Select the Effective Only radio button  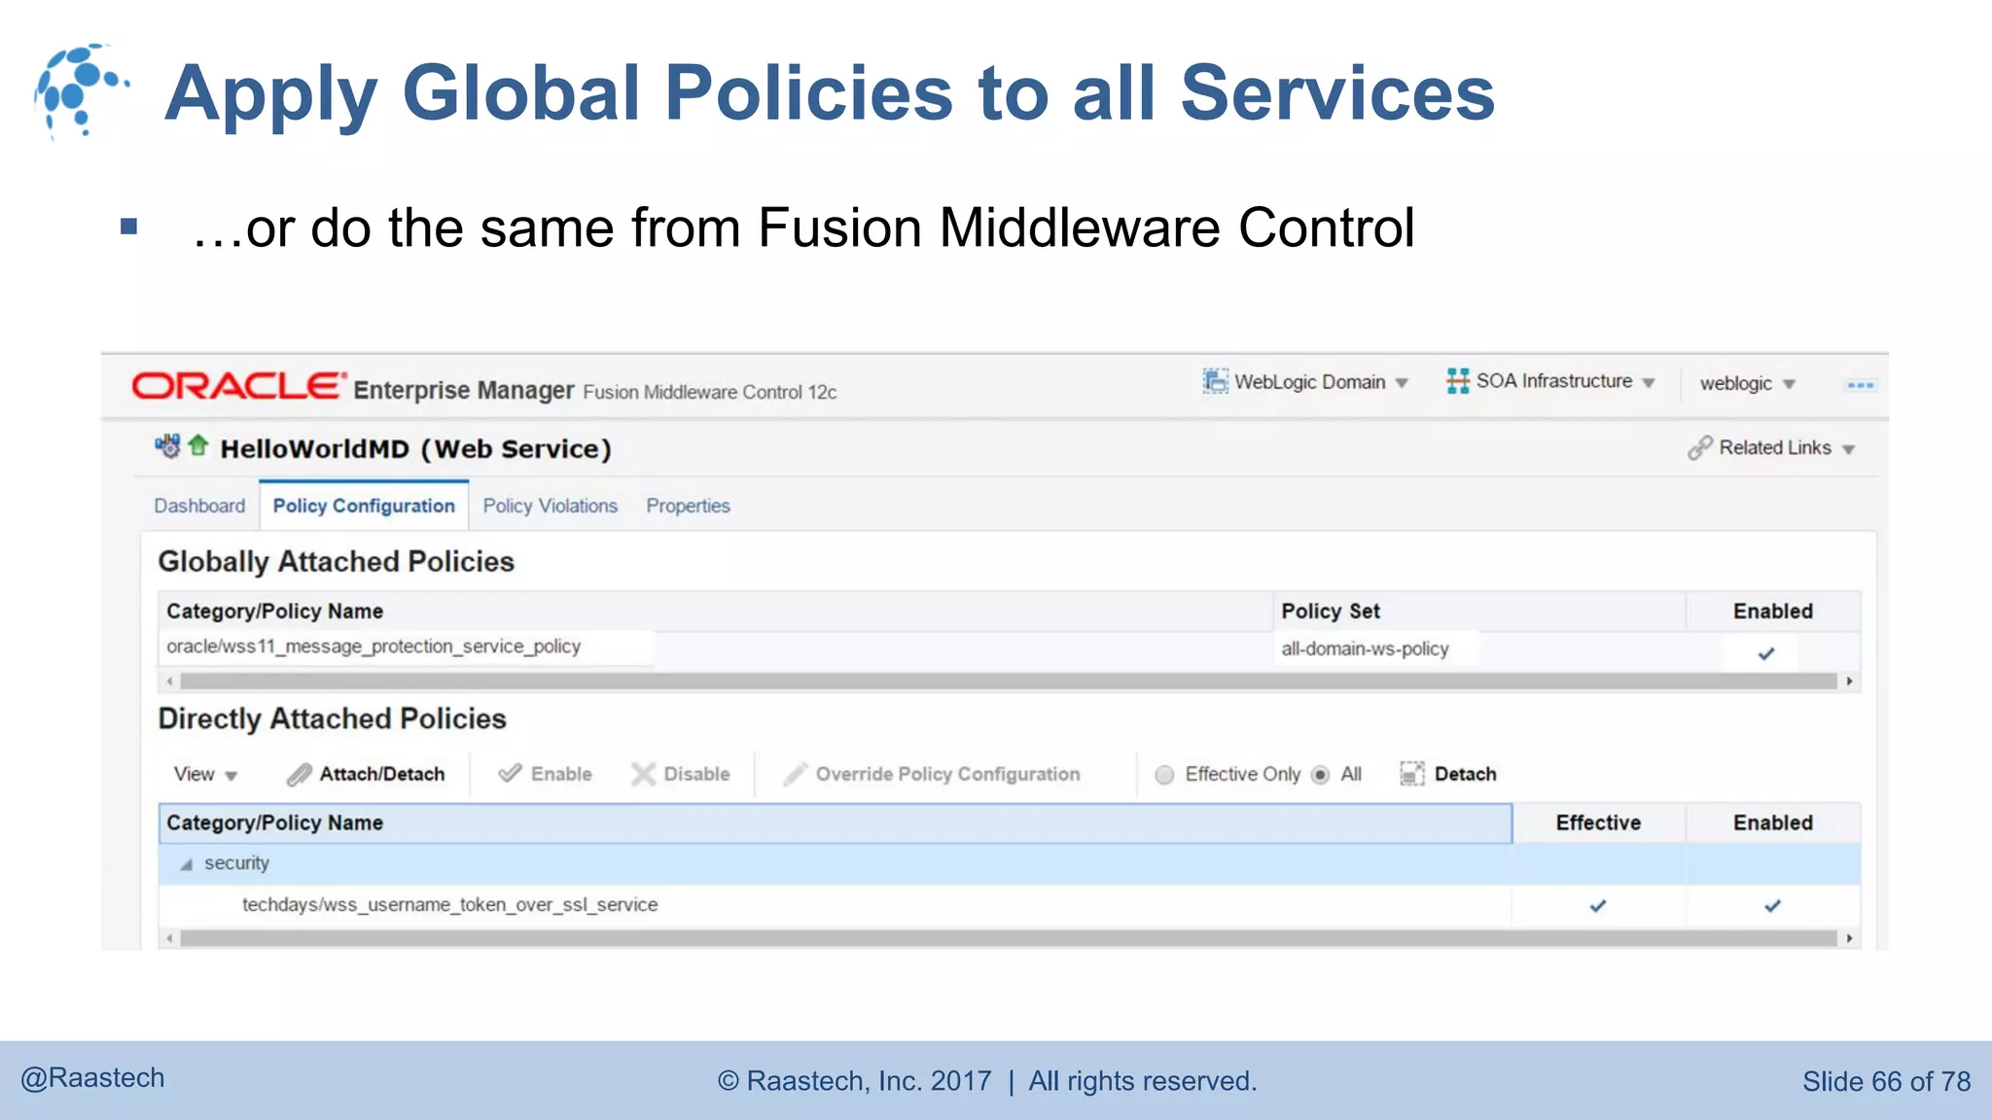point(1164,775)
